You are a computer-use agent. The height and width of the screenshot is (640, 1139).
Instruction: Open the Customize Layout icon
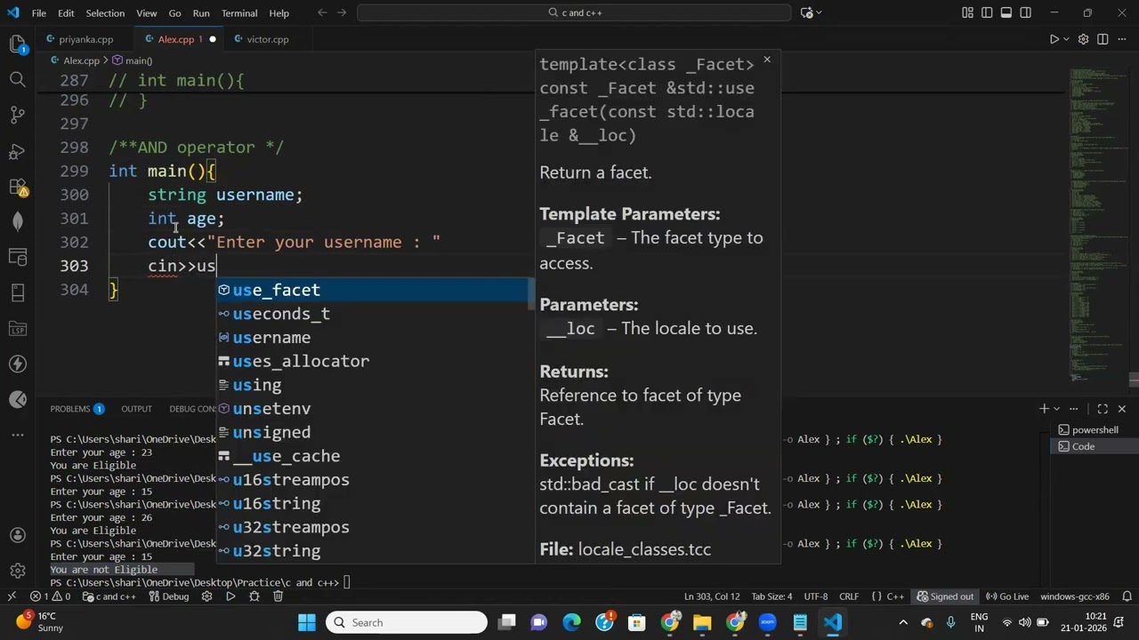[x=967, y=12]
